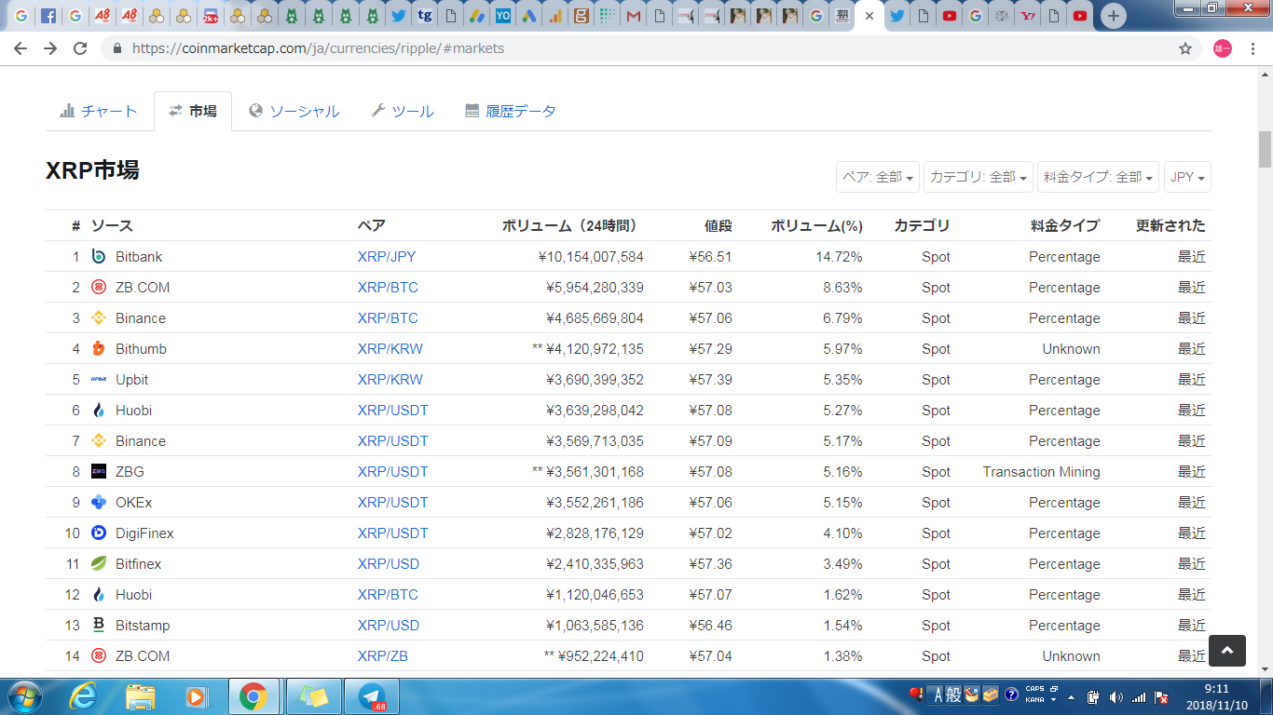Select the 市場 tab
This screenshot has height=715, width=1273.
pos(193,111)
